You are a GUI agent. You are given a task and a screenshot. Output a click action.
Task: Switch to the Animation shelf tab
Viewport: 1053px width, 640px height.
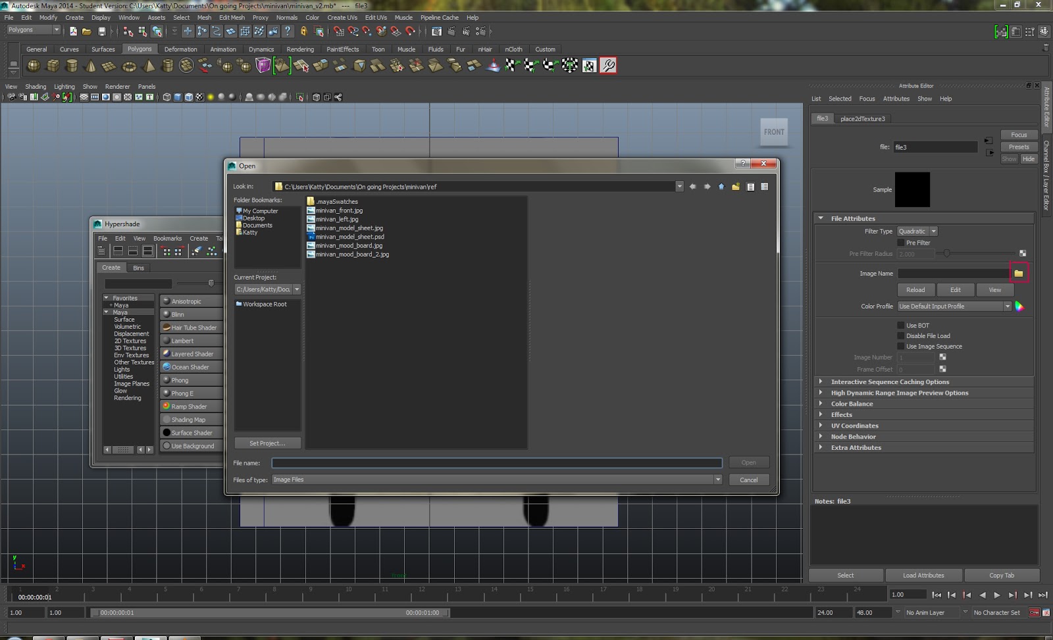tap(223, 49)
